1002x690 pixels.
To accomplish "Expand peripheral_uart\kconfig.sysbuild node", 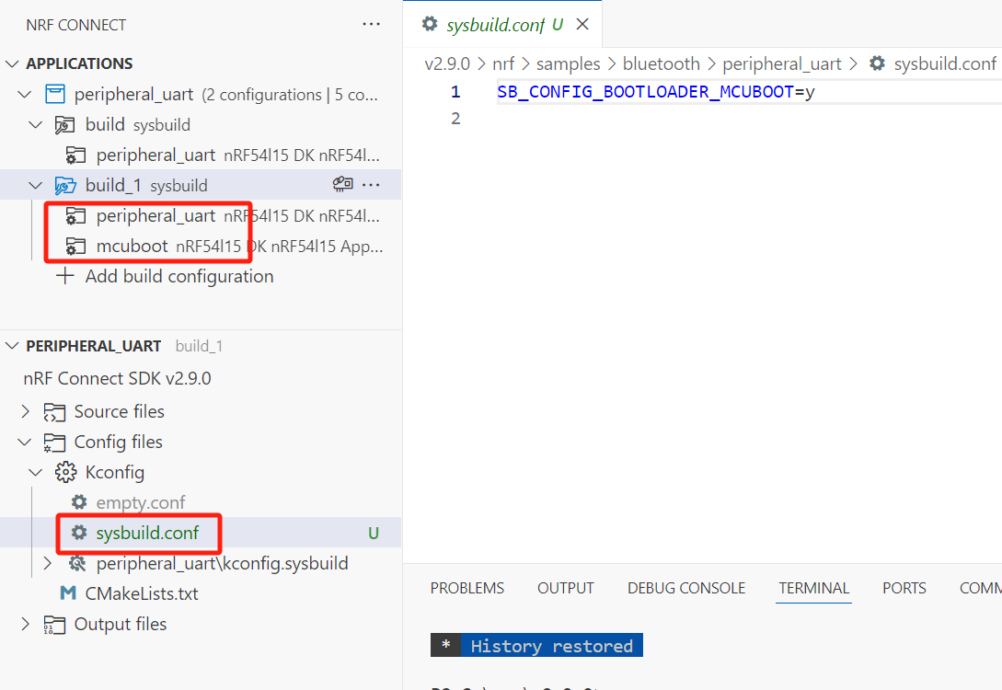I will (x=47, y=563).
